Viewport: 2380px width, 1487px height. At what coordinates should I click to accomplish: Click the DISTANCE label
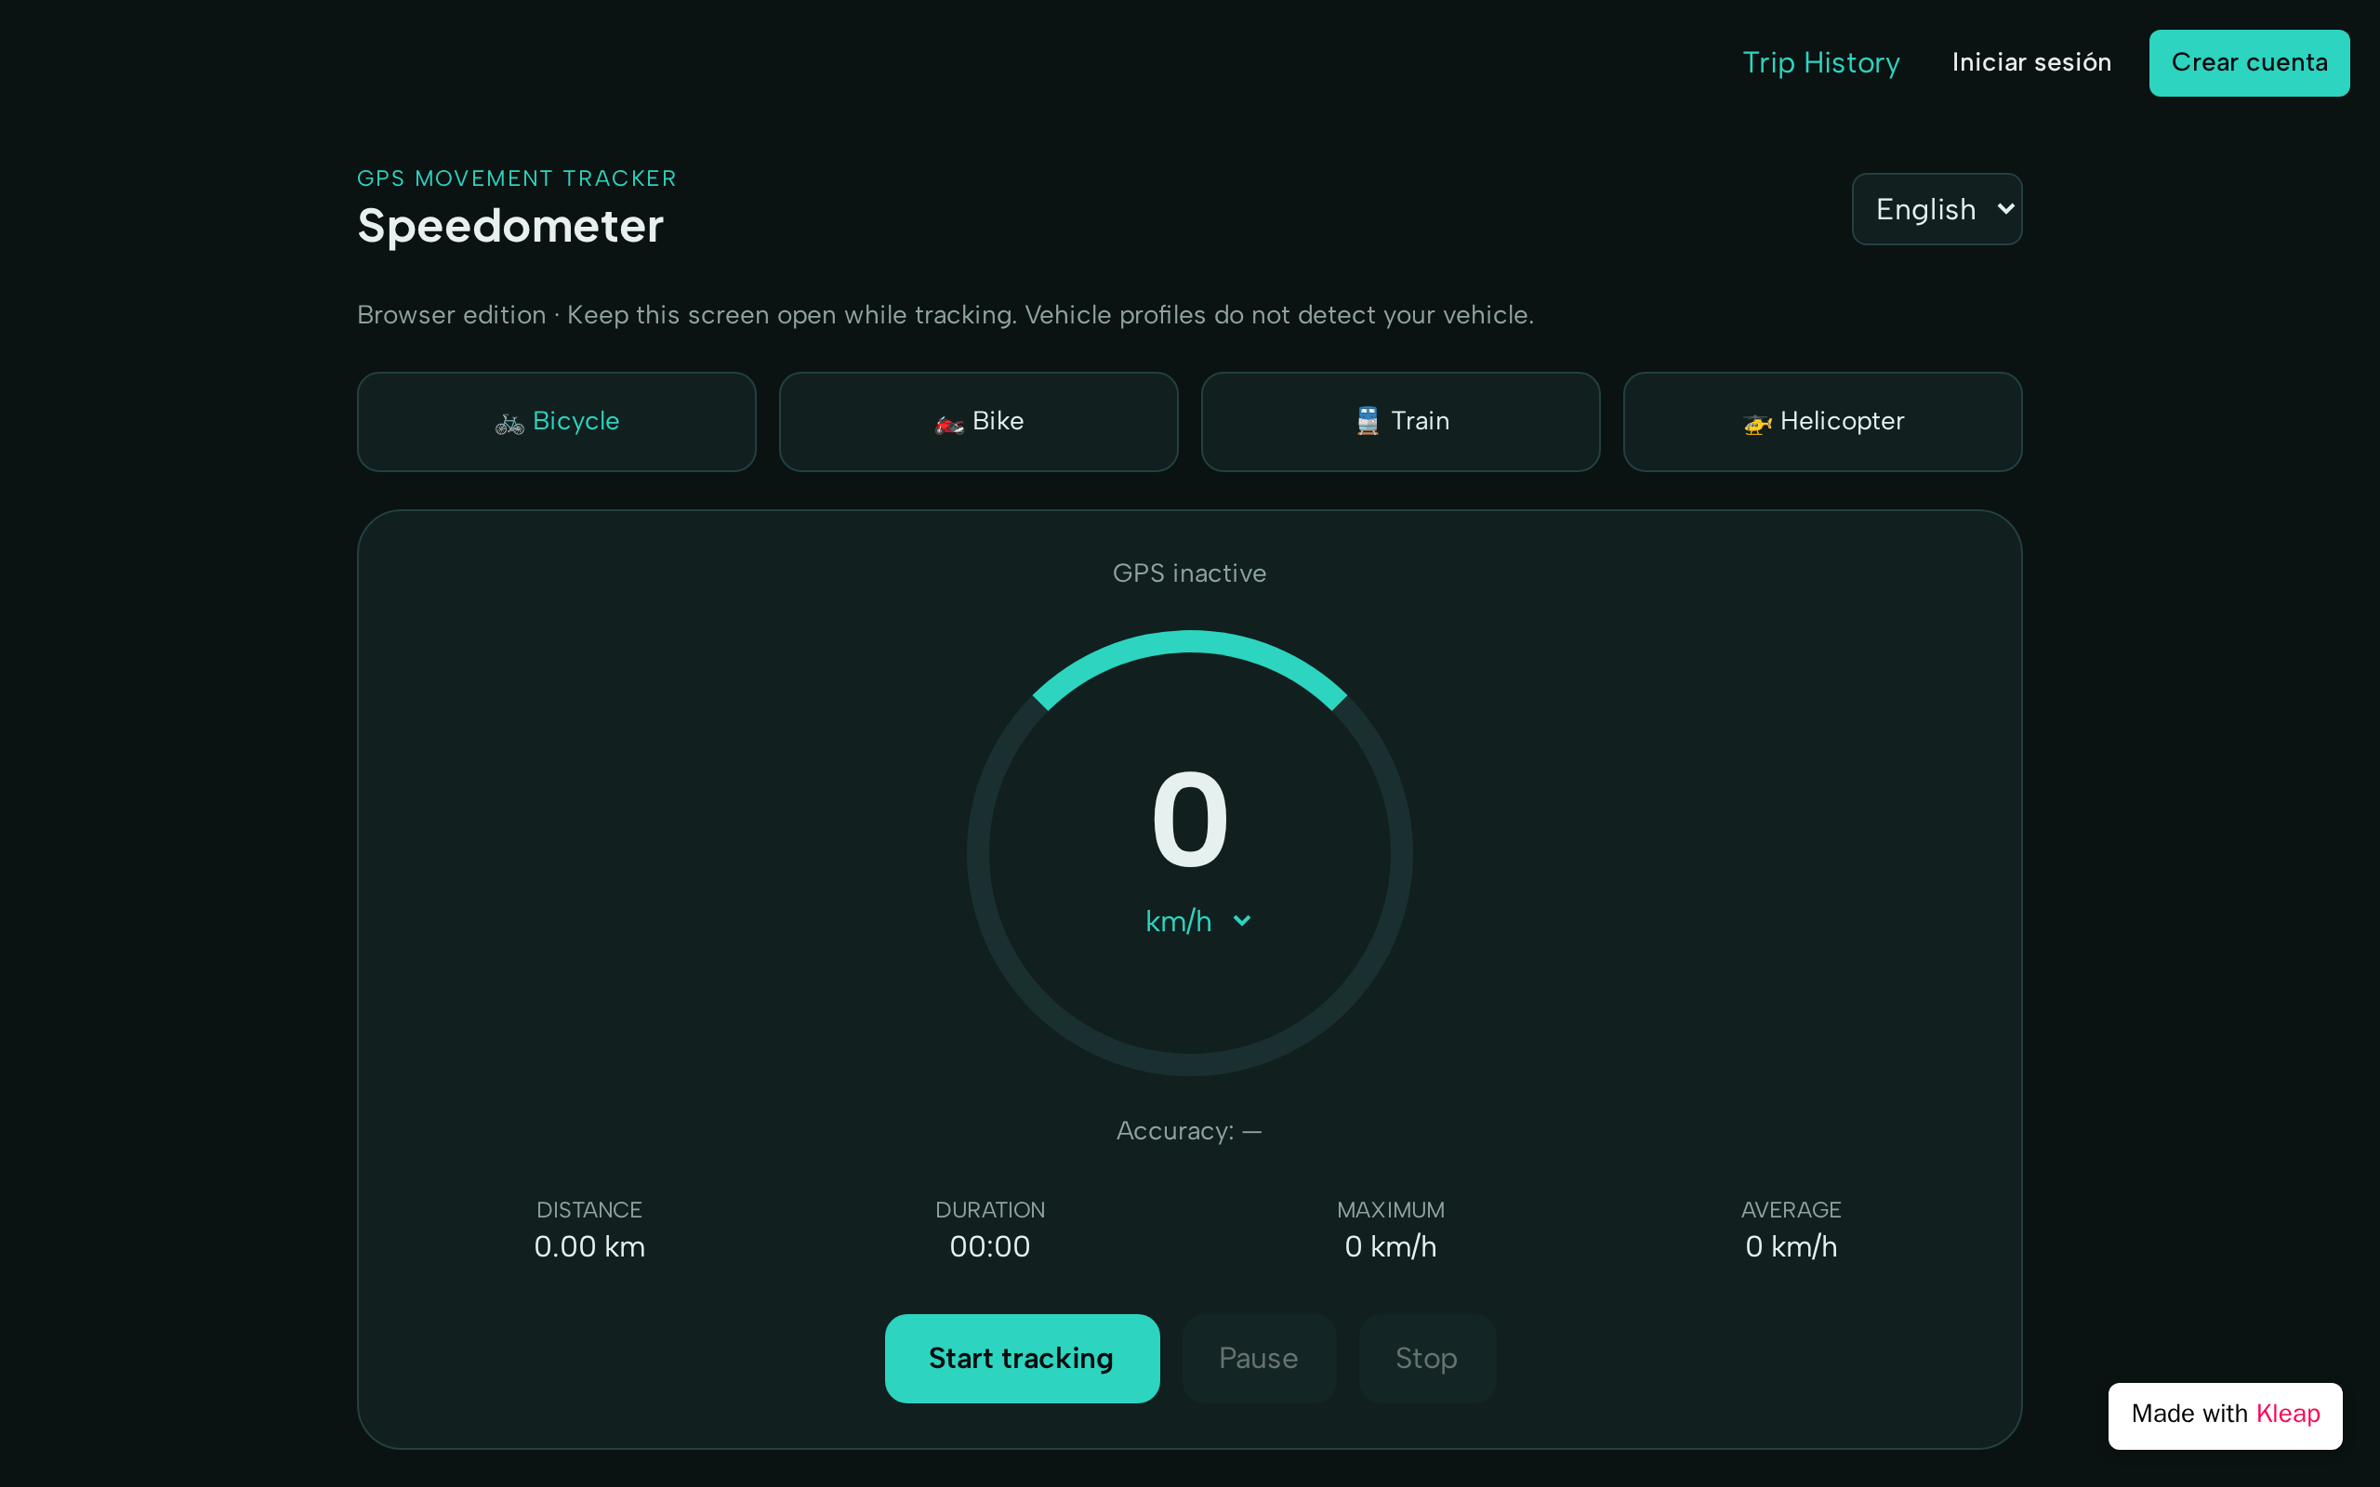pos(589,1210)
